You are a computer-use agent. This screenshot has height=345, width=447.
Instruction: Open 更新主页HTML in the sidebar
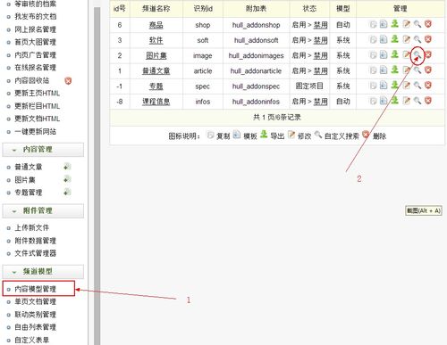[x=38, y=94]
